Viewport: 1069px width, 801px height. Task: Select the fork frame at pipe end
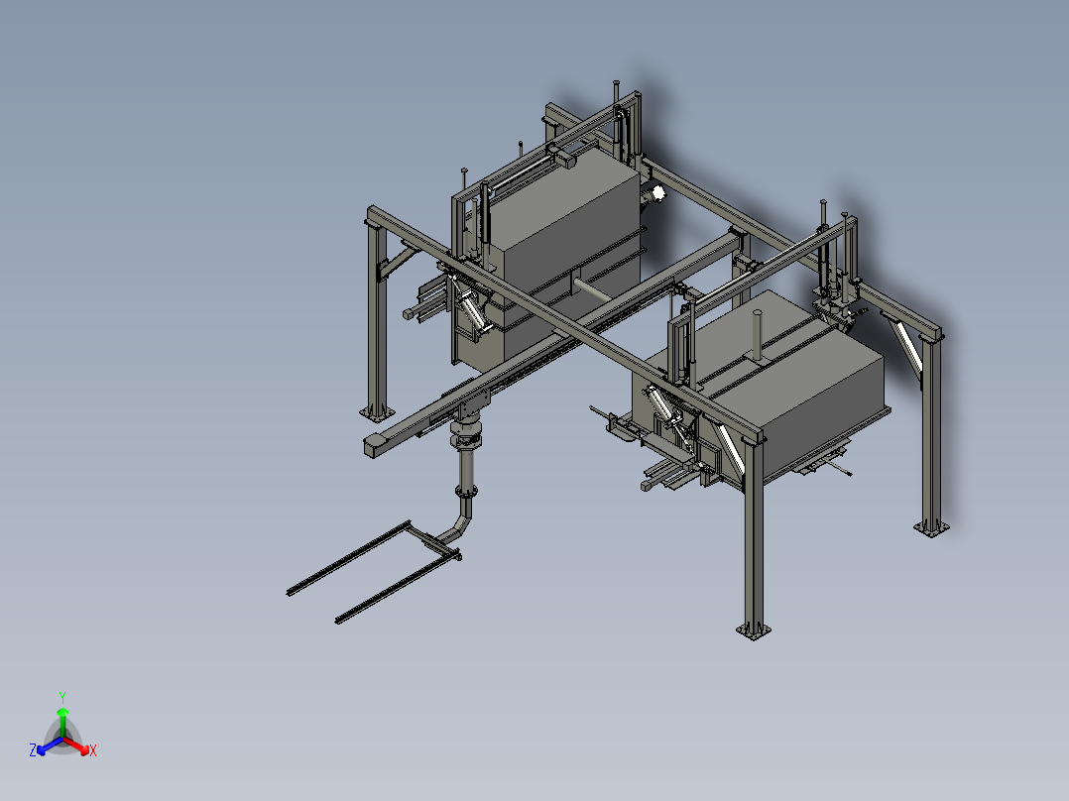click(x=374, y=571)
